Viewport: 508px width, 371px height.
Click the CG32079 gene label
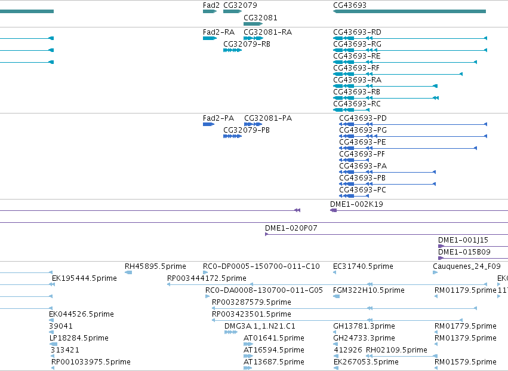[x=240, y=5]
